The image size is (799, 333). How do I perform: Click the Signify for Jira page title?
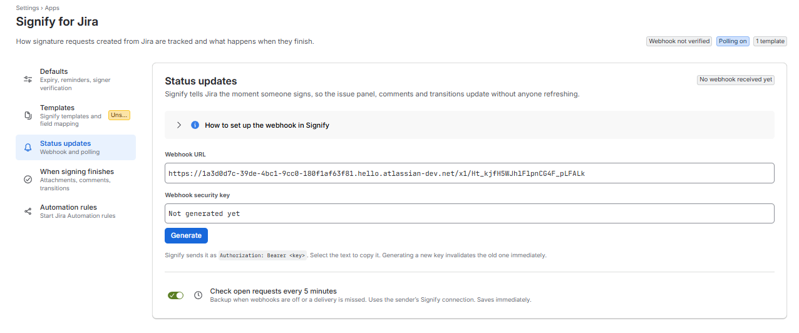57,22
